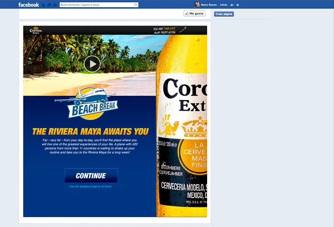Open Manu Bueno profile picture

pos(197,4)
